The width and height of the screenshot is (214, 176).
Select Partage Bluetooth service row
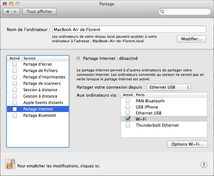[x=40, y=116]
